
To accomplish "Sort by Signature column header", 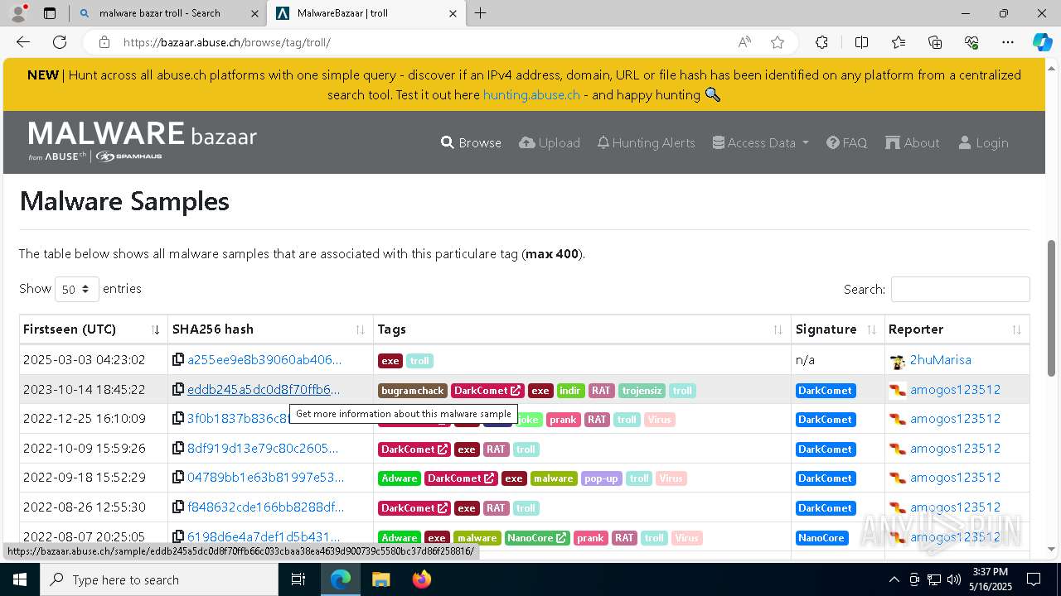I will click(x=838, y=329).
